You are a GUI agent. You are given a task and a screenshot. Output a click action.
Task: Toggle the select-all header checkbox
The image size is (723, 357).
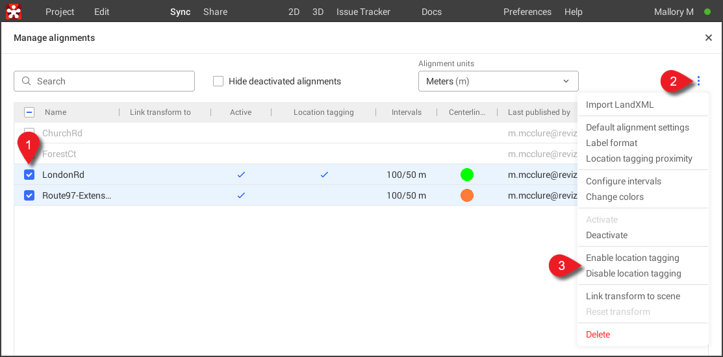29,112
